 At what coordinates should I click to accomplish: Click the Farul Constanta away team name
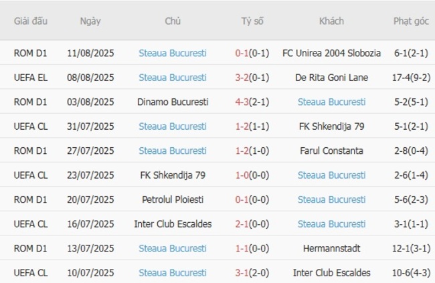[x=331, y=151]
